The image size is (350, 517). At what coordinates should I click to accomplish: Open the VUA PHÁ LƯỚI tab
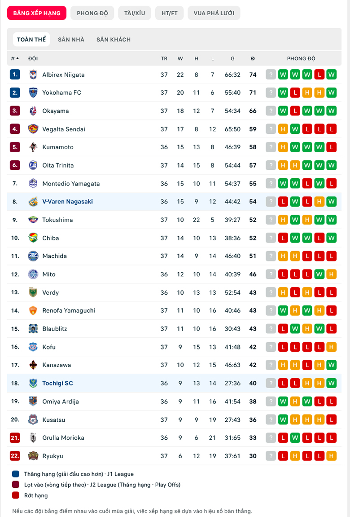[x=214, y=13]
